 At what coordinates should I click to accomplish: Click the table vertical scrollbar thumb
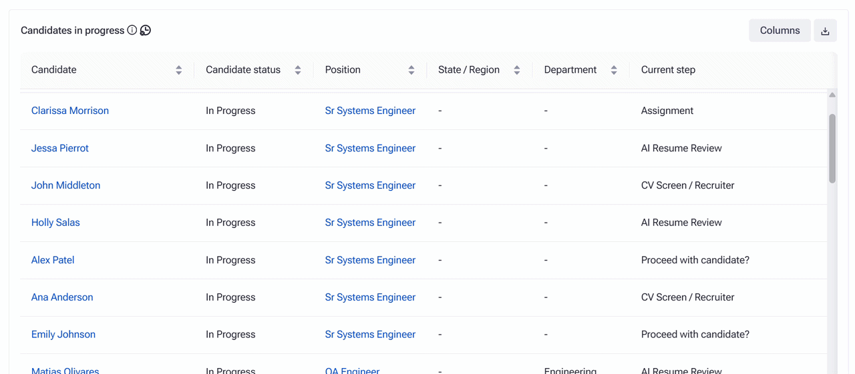pyautogui.click(x=832, y=148)
